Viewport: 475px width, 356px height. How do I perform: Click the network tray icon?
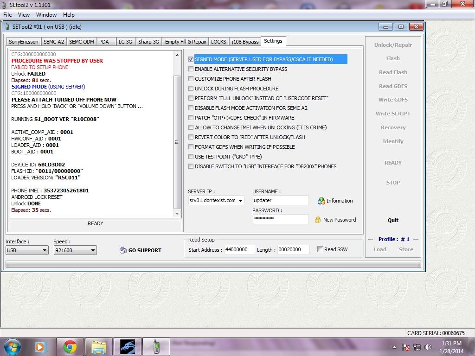click(x=417, y=347)
